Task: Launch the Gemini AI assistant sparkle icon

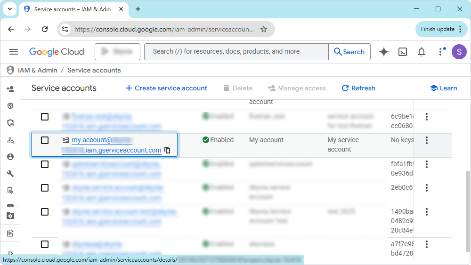Action: (x=384, y=52)
